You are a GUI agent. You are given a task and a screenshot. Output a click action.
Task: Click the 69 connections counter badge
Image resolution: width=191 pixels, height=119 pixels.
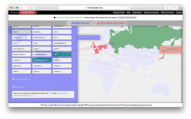[x=95, y=23]
